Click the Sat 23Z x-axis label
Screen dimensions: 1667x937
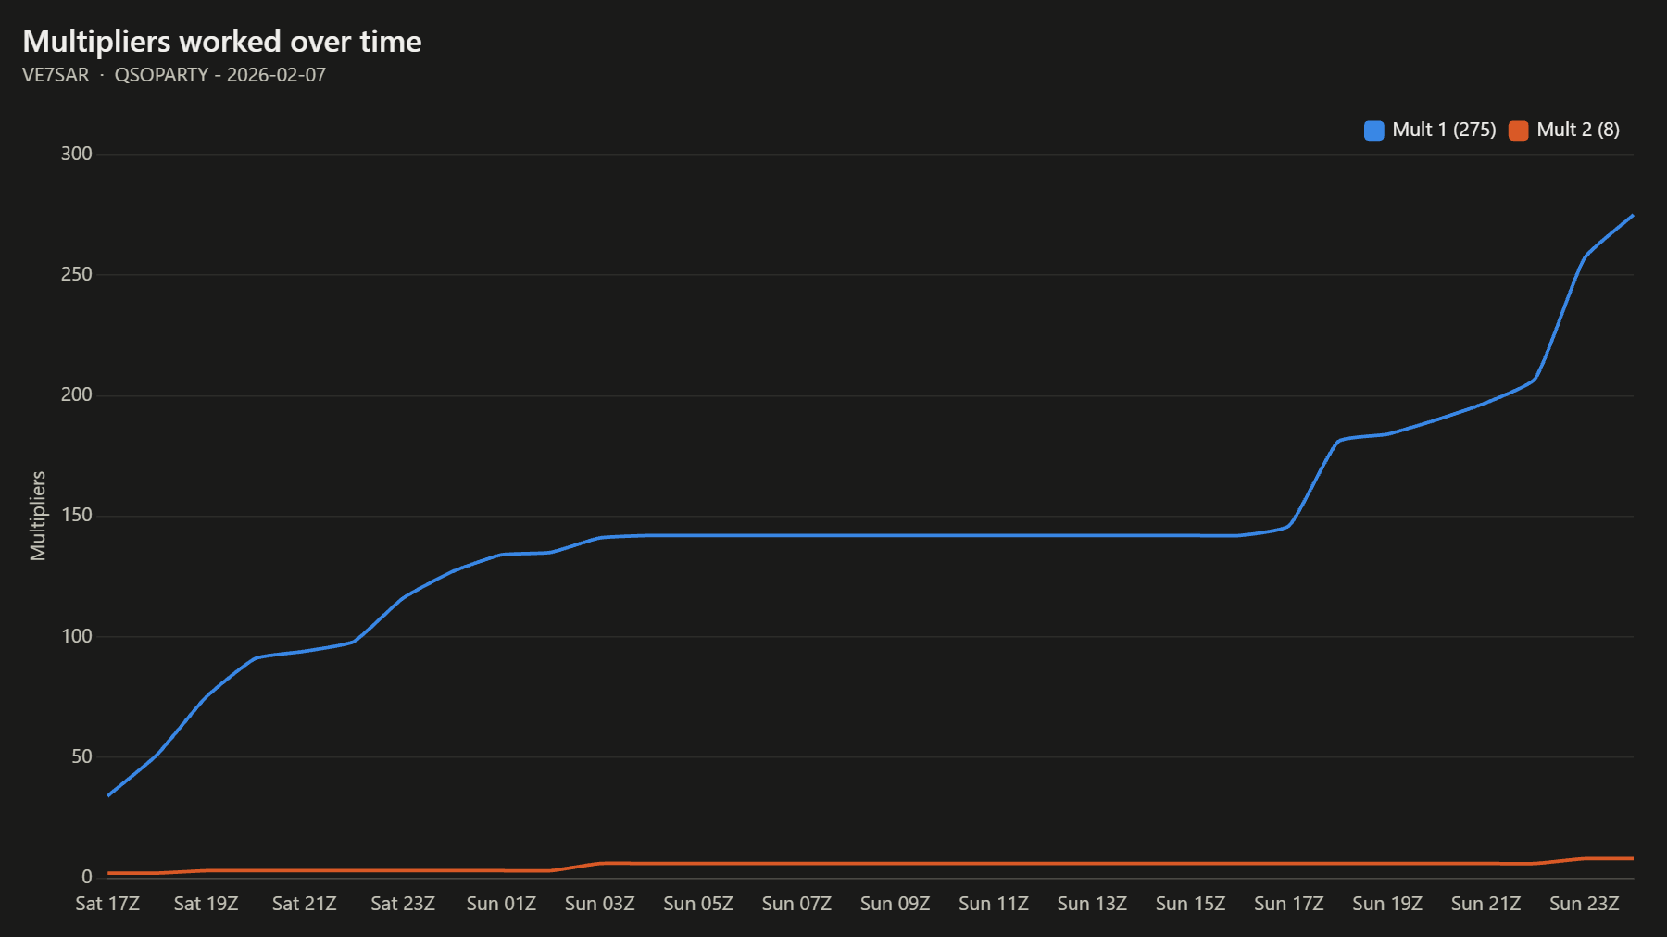tap(403, 904)
